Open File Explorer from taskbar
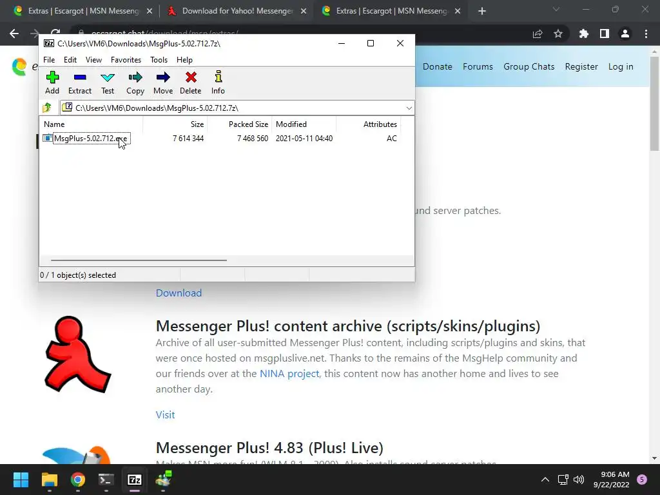 click(x=49, y=480)
